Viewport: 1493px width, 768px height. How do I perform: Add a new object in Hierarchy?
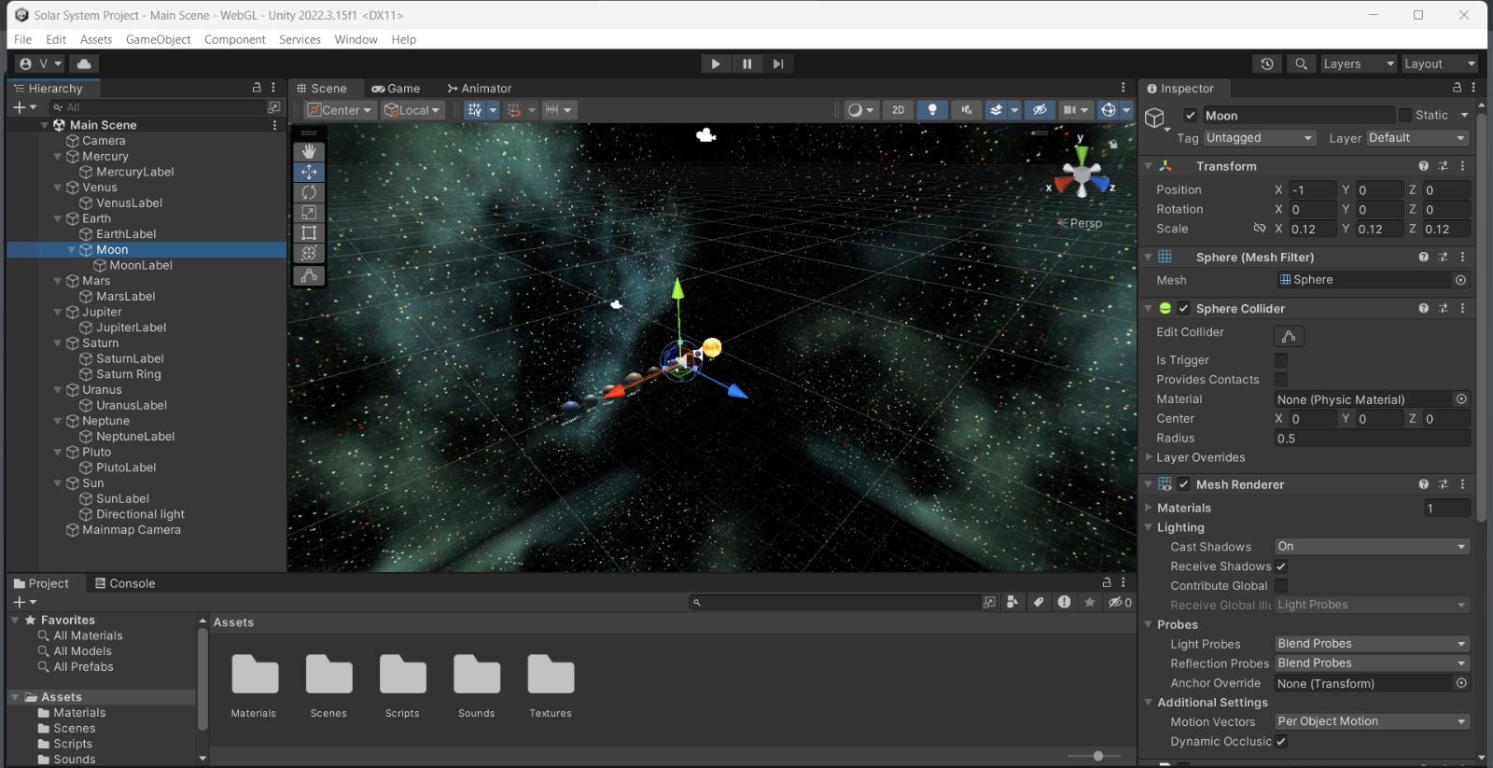point(23,107)
